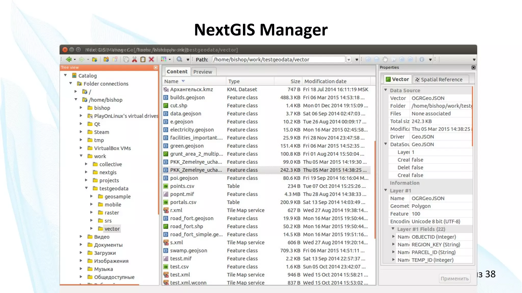Open the Vector properties tab
The width and height of the screenshot is (522, 293).
pos(397,79)
